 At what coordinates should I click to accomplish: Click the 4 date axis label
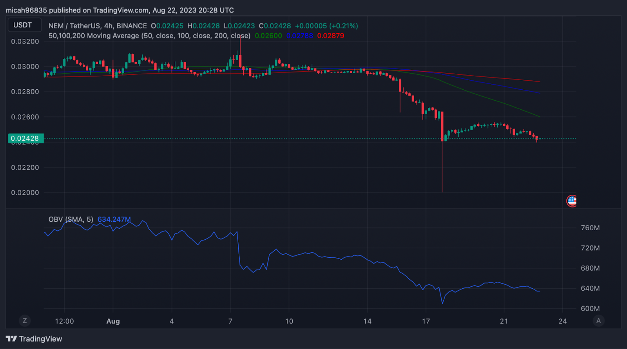coord(172,321)
